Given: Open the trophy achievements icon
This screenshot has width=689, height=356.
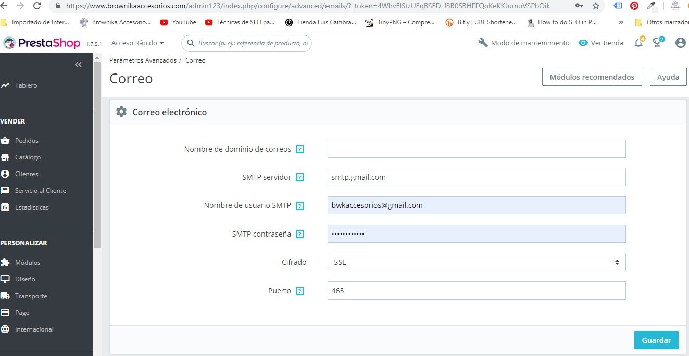Looking at the screenshot, I should [658, 43].
